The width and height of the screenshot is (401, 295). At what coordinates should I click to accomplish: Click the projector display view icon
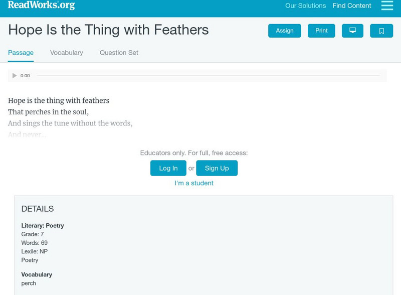[x=352, y=31]
